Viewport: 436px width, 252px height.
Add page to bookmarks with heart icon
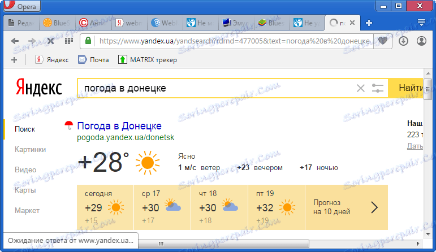383,41
